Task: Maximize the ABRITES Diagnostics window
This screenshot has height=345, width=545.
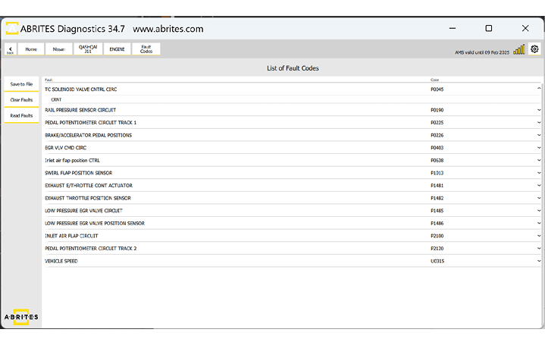Action: coord(488,28)
